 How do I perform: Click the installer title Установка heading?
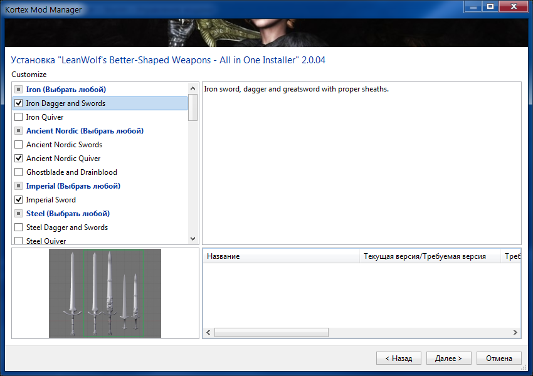168,60
